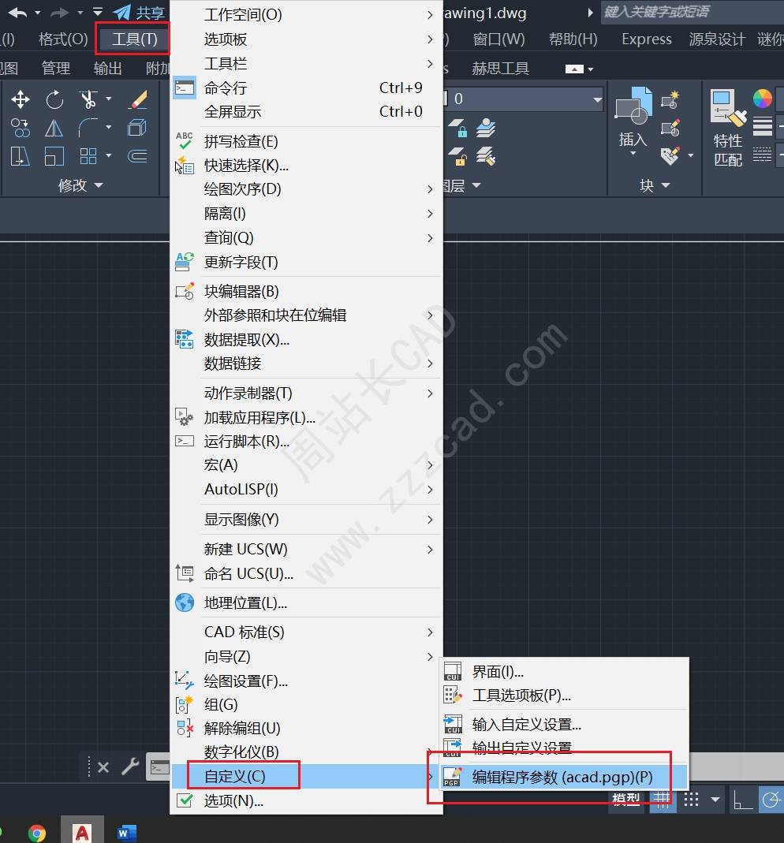Screen dimensions: 784x843
Task: Choose 界面(I)... in the submenu
Action: point(564,672)
